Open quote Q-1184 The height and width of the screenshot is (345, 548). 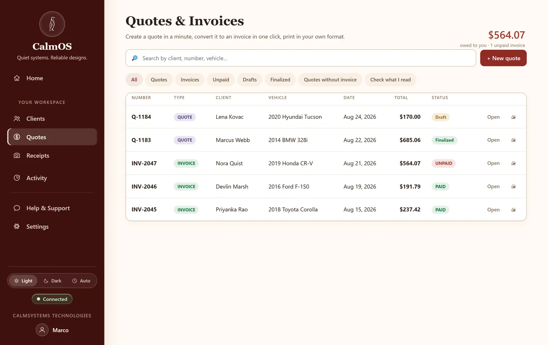[x=493, y=117]
